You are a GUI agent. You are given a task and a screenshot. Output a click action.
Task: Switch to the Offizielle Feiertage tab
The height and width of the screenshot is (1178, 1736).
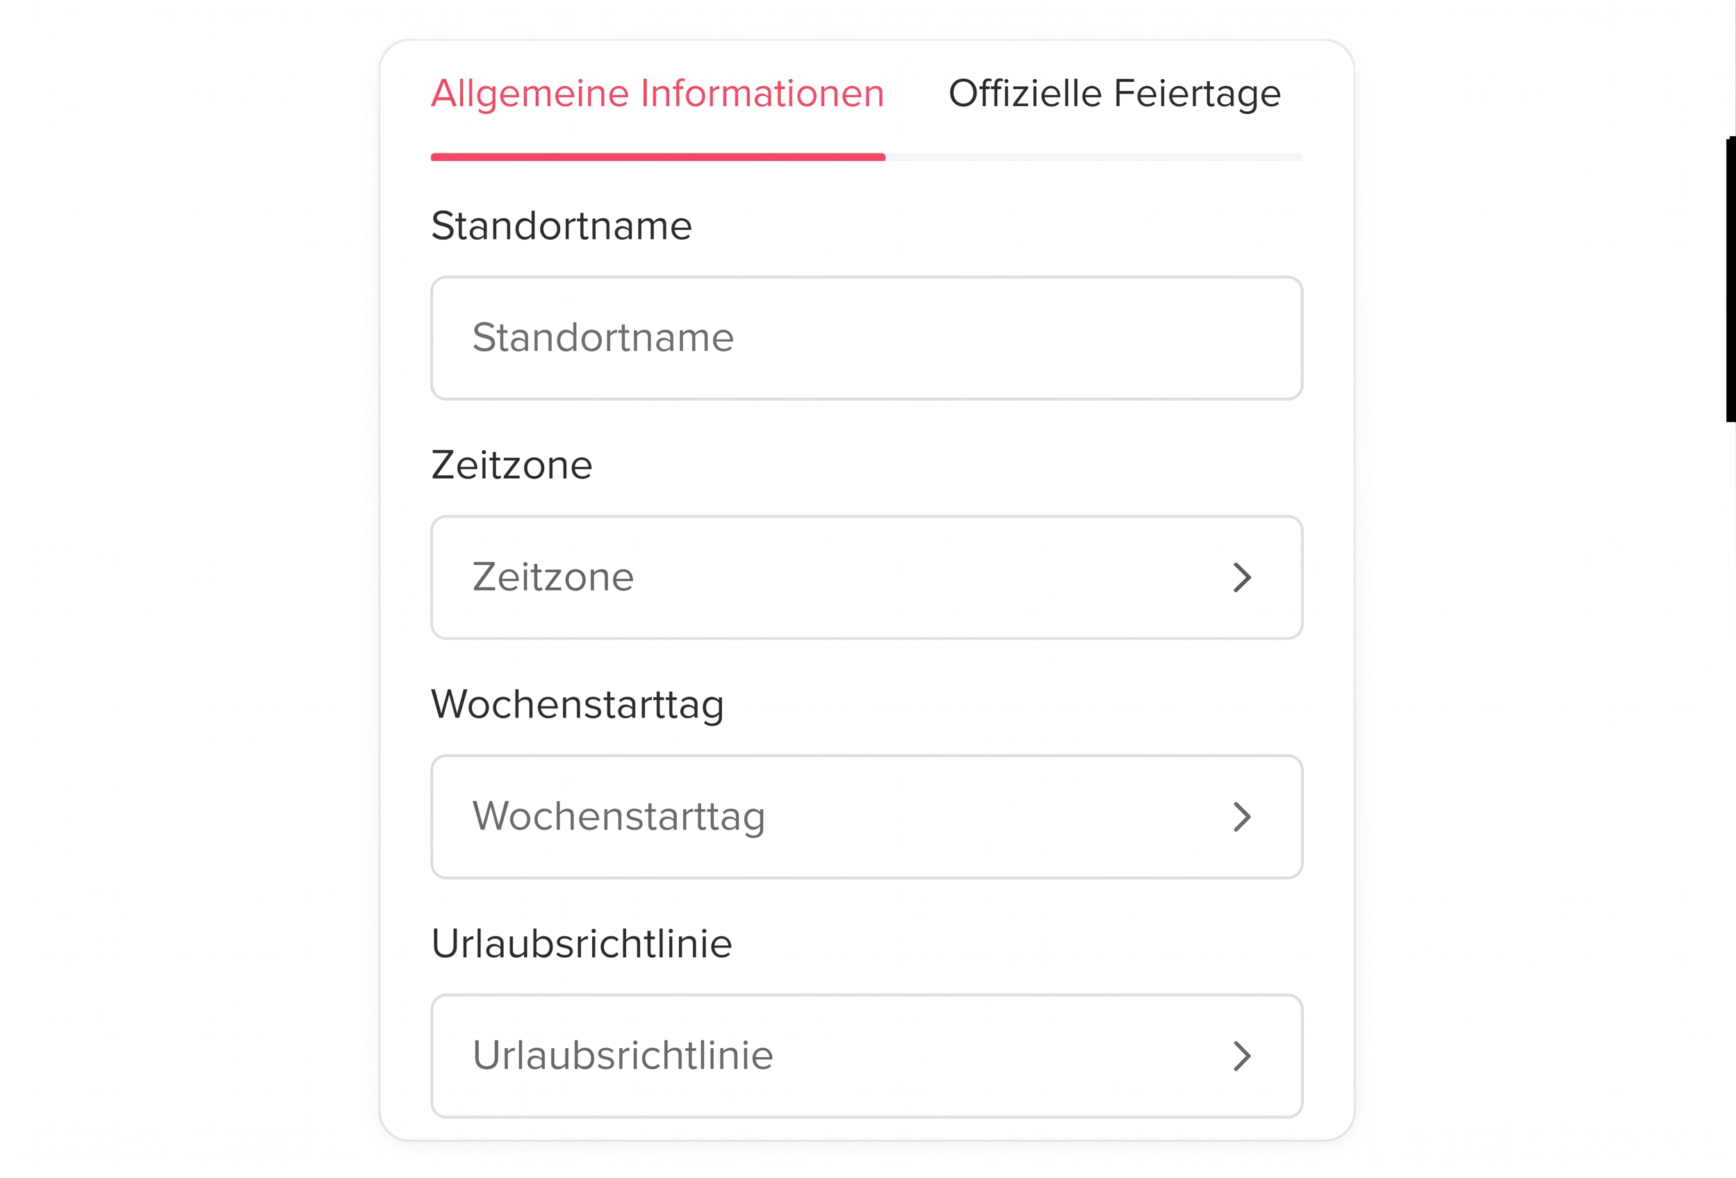1115,94
